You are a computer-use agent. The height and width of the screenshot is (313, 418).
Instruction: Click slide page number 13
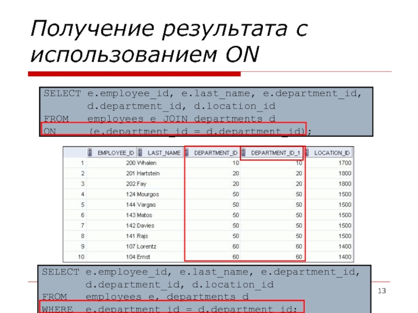[382, 291]
